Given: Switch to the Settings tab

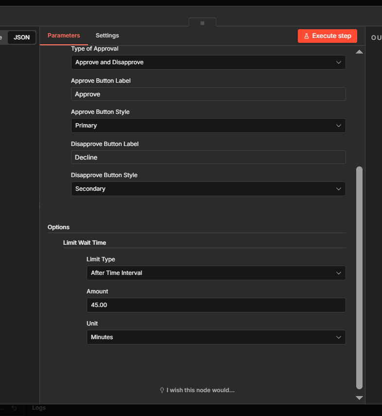Looking at the screenshot, I should coord(107,35).
